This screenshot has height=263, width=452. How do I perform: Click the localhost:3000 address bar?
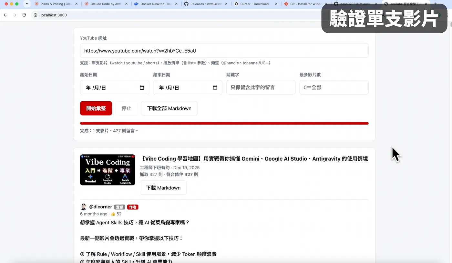[54, 15]
